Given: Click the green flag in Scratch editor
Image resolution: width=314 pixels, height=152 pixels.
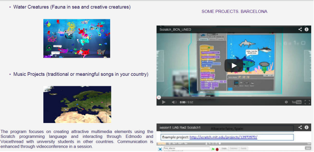Looking at the screenshot, I should click(213, 149).
